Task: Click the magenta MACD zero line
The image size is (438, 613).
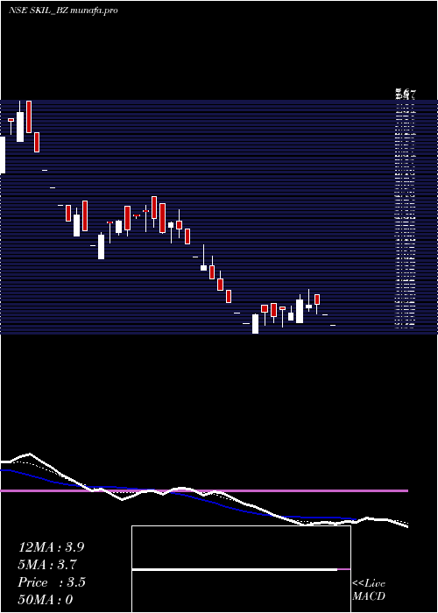Action: [204, 490]
